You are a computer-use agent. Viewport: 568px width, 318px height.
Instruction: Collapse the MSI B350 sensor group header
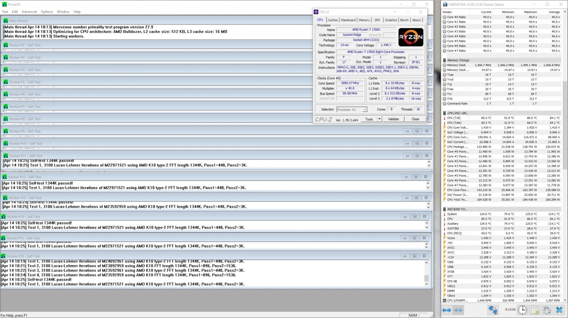(x=445, y=209)
